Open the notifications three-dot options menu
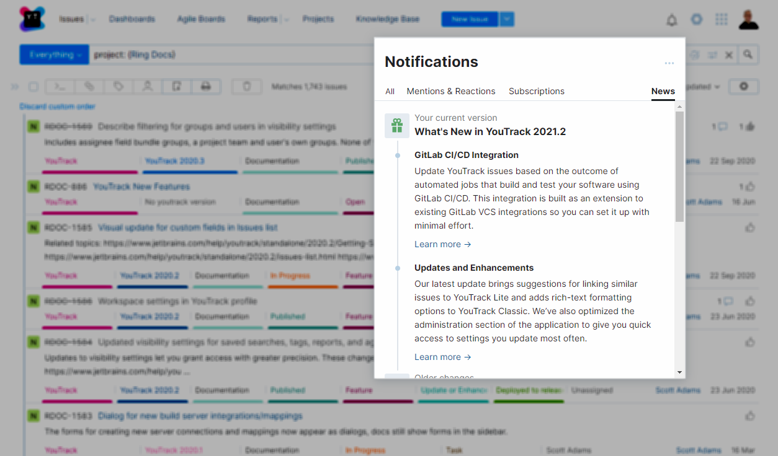The image size is (778, 456). (669, 63)
